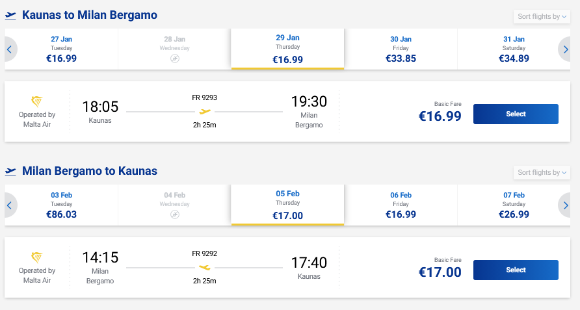Select the 30 Jan Friday €33.85 tab
This screenshot has width=580, height=310.
pos(401,49)
